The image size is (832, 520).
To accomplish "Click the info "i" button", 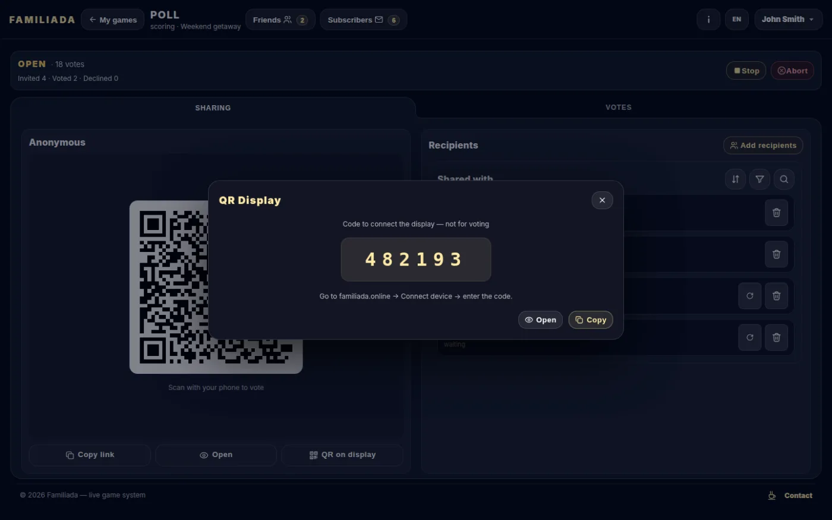I will (x=708, y=20).
